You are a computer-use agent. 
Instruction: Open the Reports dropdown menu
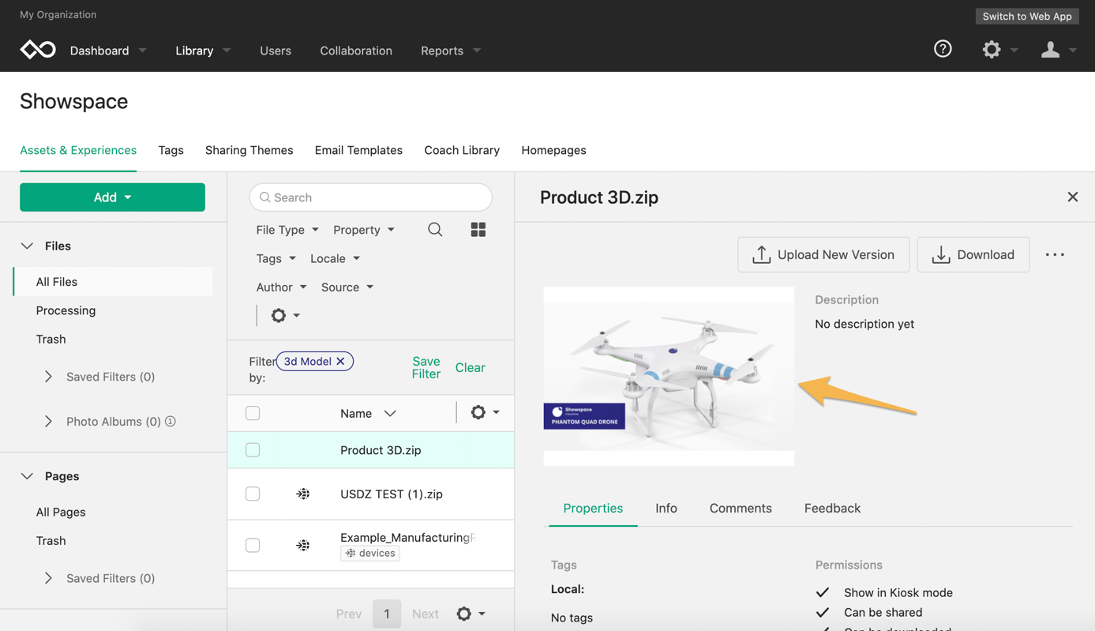(451, 51)
